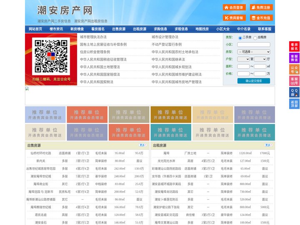
Task: Open 新房楼盘 nav item
Action: click(77, 29)
